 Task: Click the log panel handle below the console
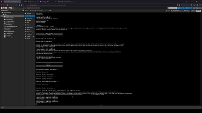101,106
